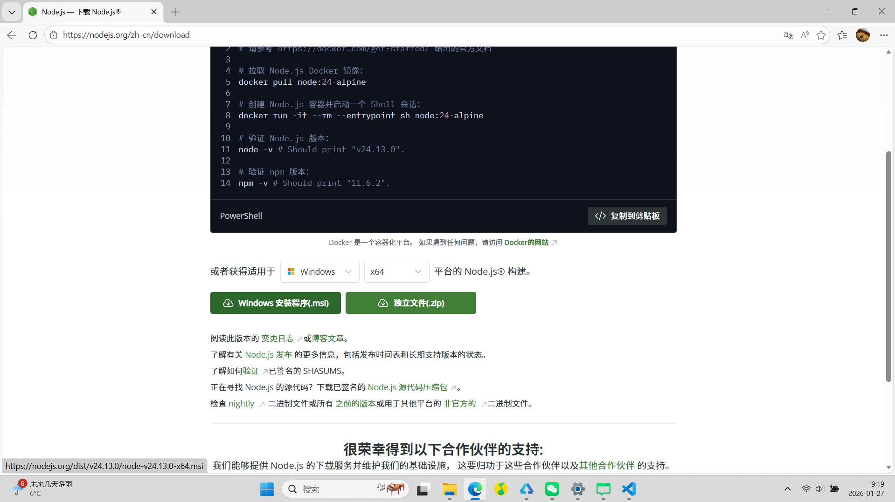Image resolution: width=895 pixels, height=502 pixels.
Task: Refresh the Node.js download page
Action: click(33, 35)
